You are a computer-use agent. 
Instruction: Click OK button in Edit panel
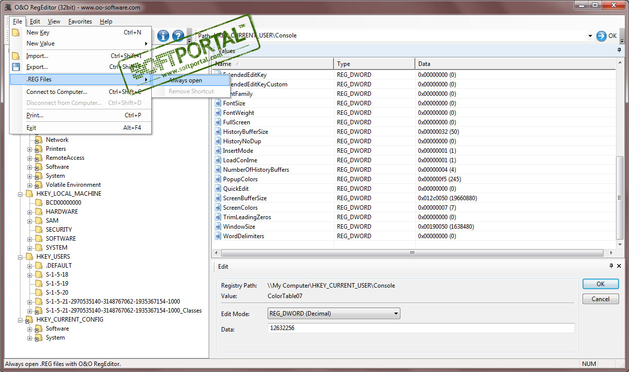point(601,284)
